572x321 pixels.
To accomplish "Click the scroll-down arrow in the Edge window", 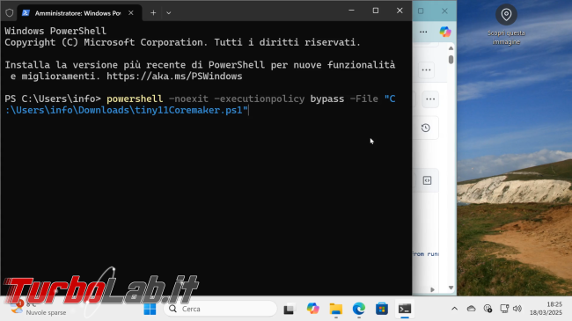I will pos(451,288).
